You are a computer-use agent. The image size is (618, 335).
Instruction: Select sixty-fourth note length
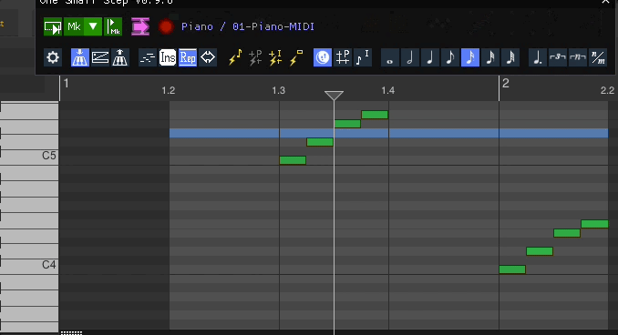click(510, 57)
